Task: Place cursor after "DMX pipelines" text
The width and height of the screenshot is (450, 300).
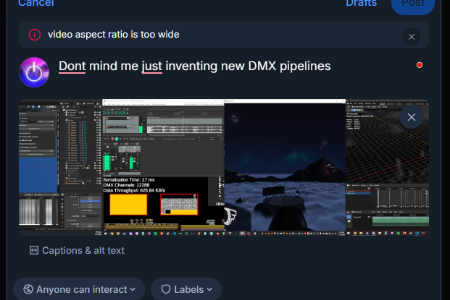Action: pyautogui.click(x=331, y=67)
